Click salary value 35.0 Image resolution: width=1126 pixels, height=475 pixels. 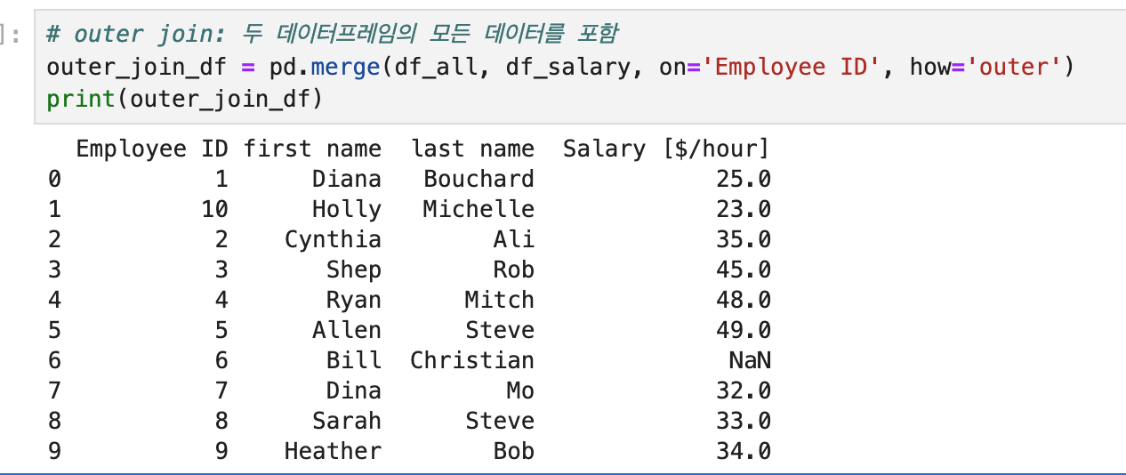click(744, 239)
